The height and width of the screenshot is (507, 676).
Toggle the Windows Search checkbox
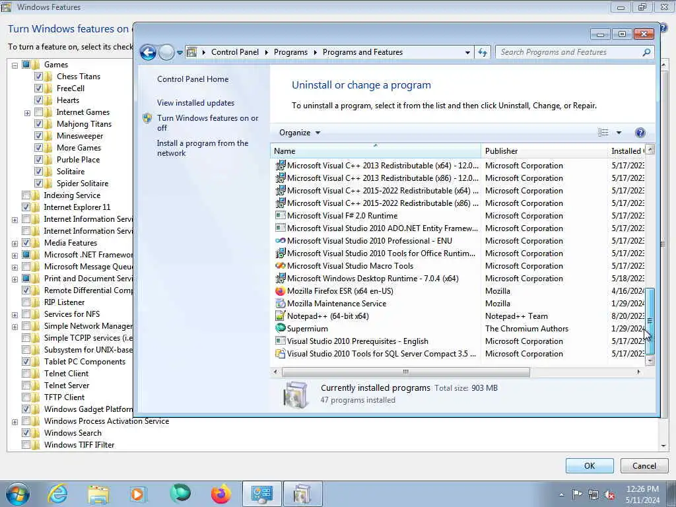[x=26, y=433]
